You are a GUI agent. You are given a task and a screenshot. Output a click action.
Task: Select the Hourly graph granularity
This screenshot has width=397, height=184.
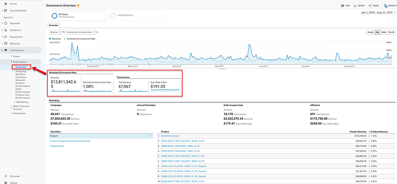(370, 32)
